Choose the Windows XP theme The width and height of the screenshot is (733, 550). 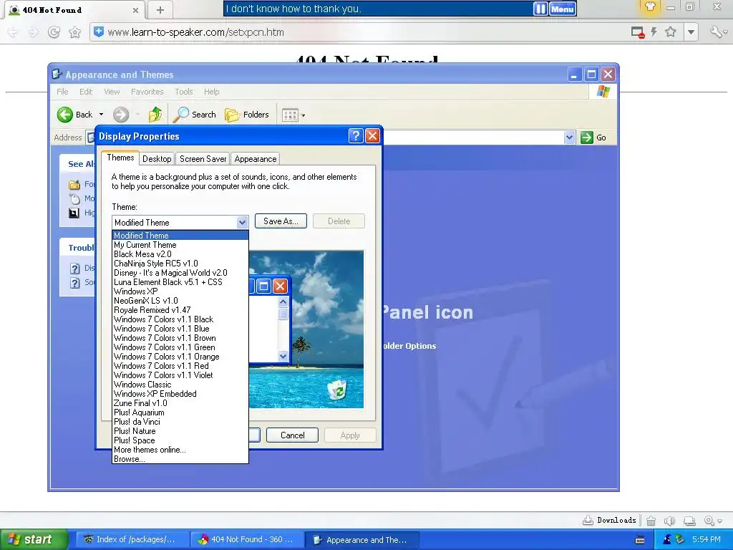pyautogui.click(x=180, y=291)
